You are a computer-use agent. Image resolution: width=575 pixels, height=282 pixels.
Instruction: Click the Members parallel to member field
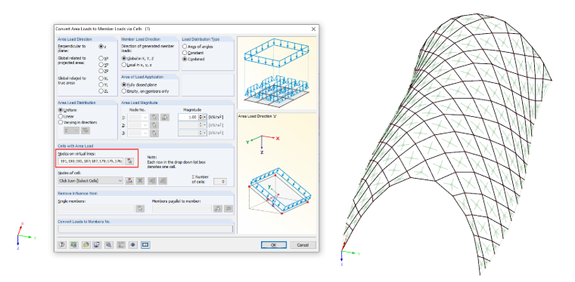(x=182, y=209)
